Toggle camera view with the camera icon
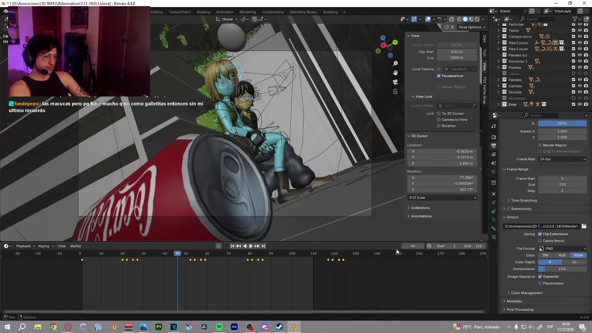 pos(395,82)
